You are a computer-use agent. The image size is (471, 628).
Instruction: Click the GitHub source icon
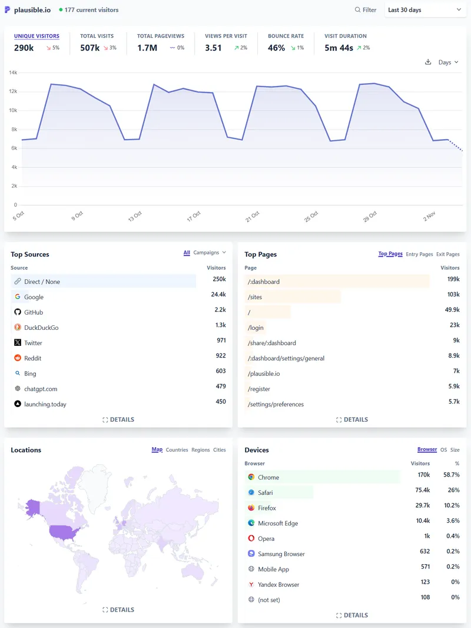click(x=18, y=312)
